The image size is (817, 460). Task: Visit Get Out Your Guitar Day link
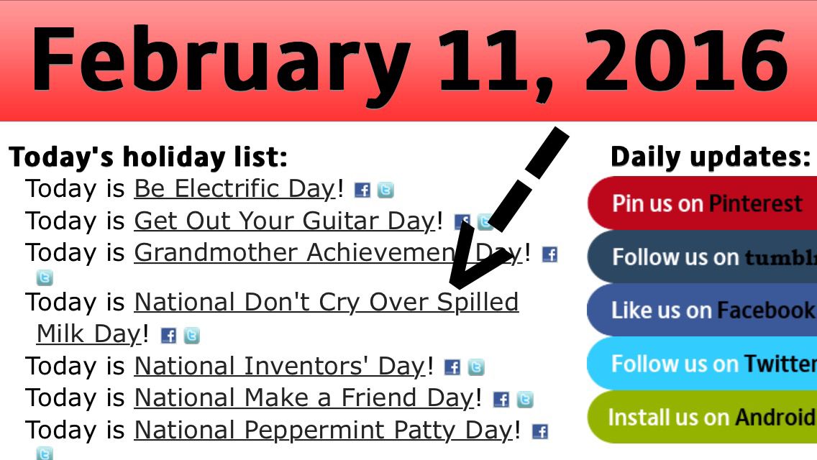285,221
